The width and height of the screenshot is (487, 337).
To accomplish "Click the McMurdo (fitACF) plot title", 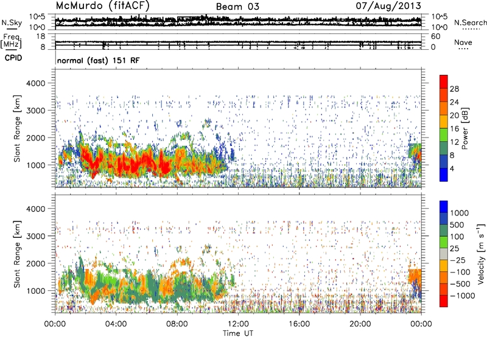I will pos(102,5).
